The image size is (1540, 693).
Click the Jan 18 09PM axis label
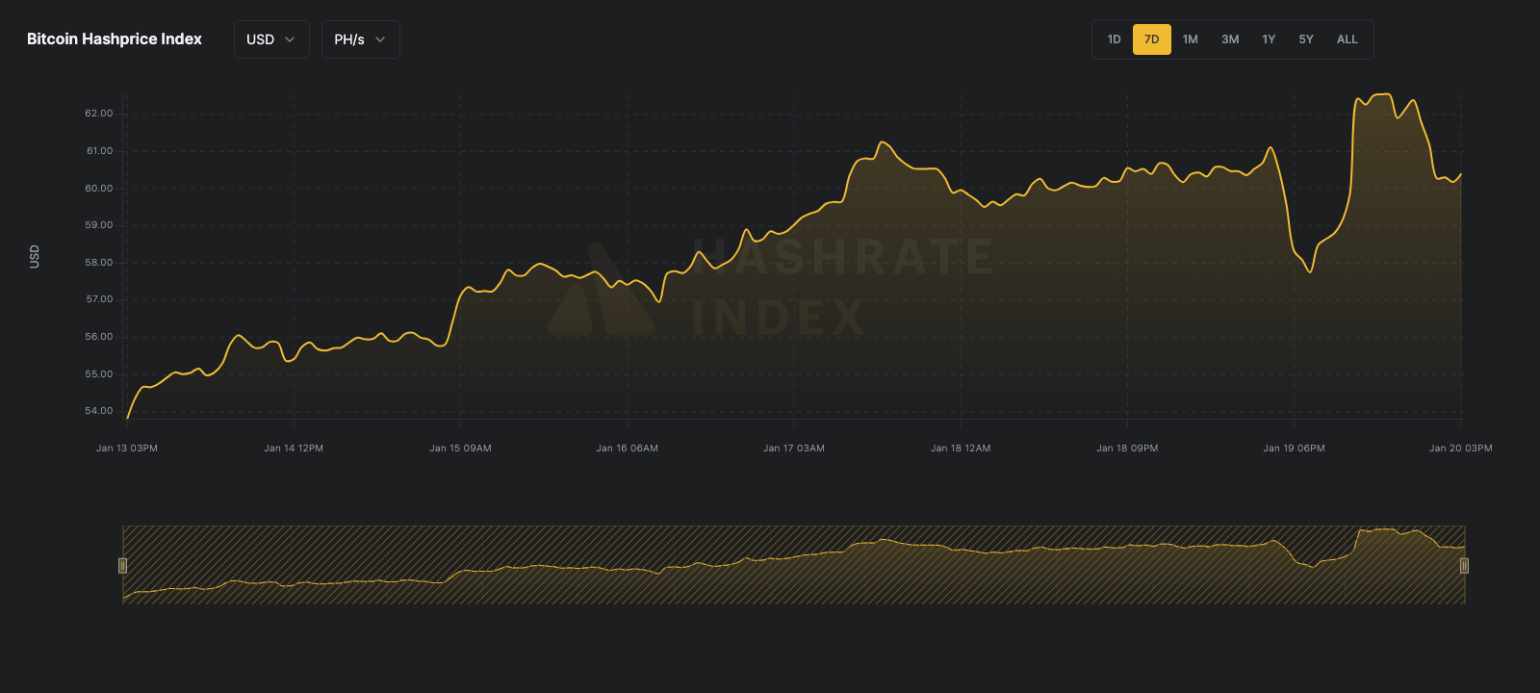(1127, 449)
